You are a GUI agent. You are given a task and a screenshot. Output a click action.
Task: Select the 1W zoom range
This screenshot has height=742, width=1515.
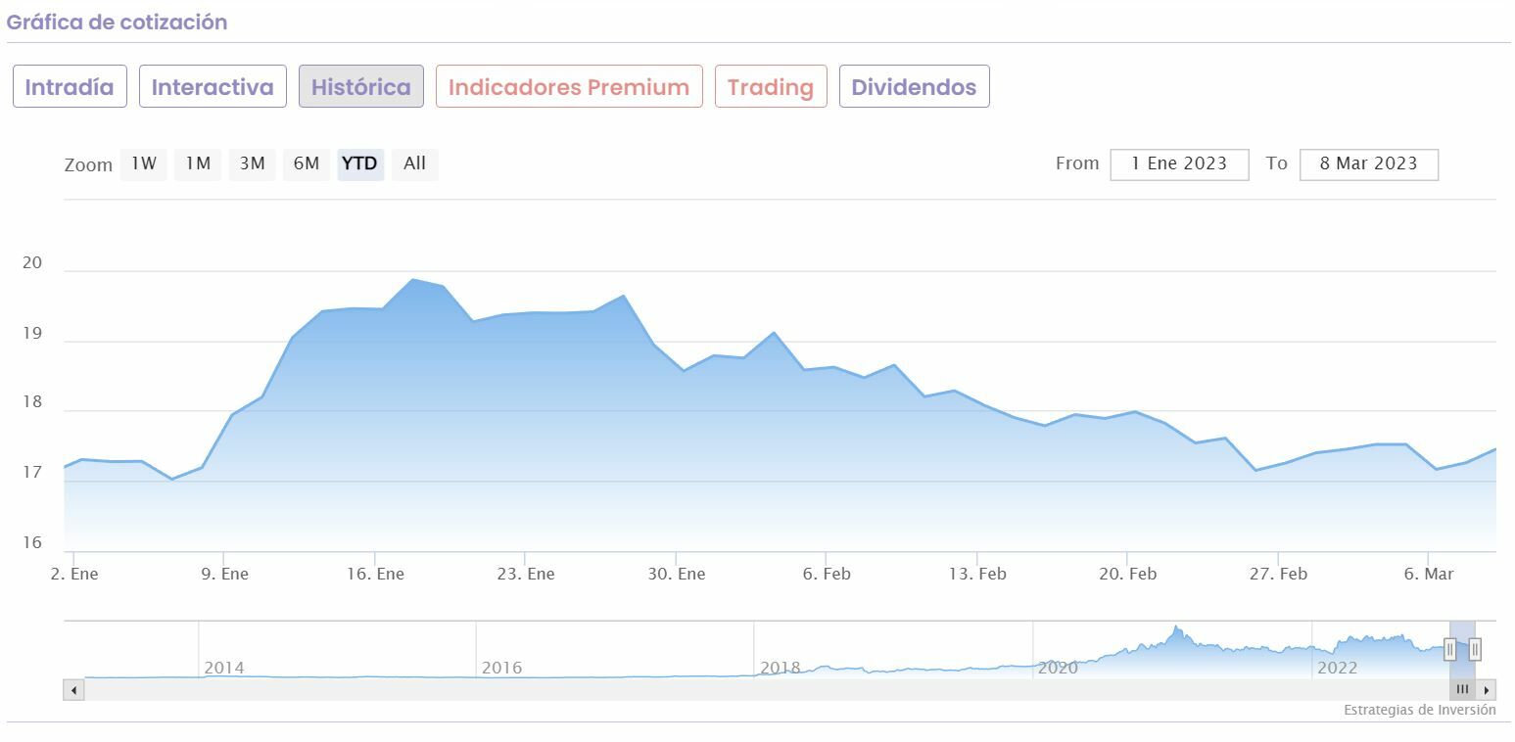(144, 164)
